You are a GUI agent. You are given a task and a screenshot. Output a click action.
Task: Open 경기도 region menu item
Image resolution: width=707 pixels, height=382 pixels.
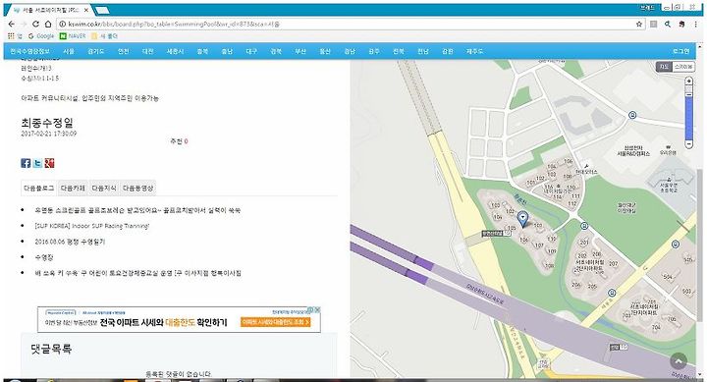95,51
